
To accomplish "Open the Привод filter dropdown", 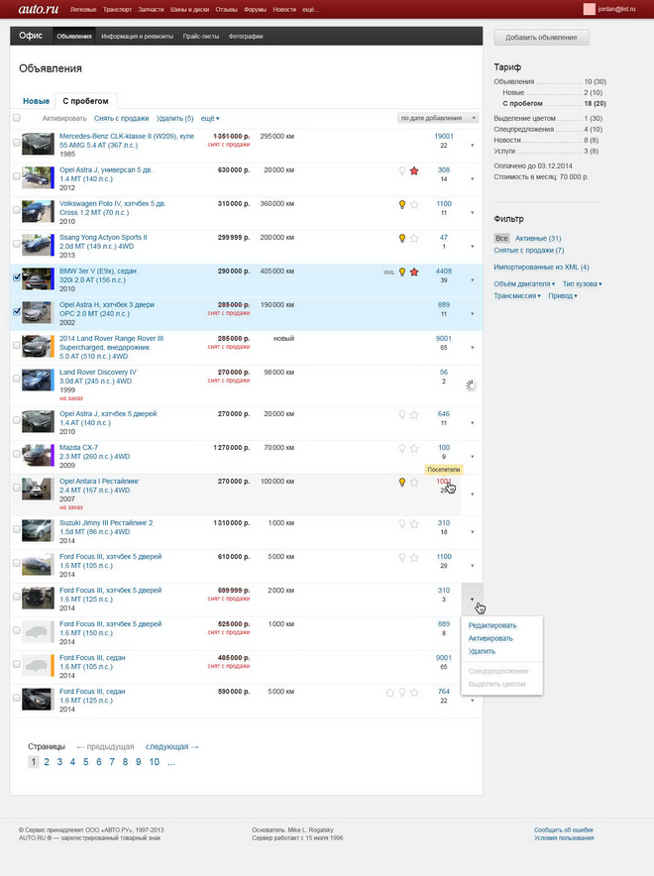I will click(x=563, y=295).
